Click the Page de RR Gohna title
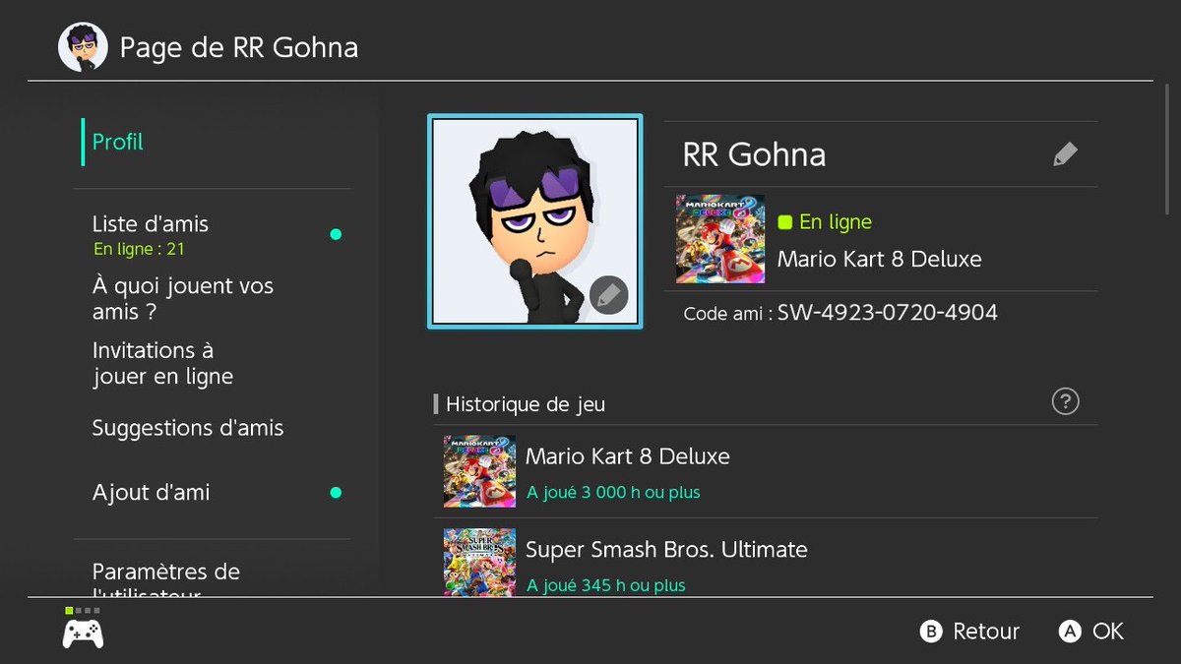The image size is (1181, 664). click(x=239, y=47)
